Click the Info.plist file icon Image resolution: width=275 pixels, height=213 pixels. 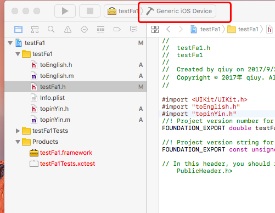(x=34, y=98)
